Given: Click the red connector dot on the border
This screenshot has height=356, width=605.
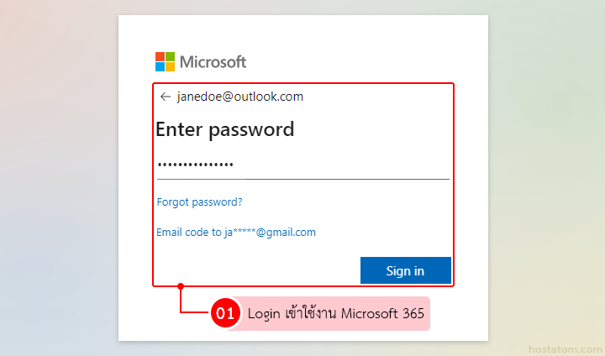Looking at the screenshot, I should pos(181,286).
